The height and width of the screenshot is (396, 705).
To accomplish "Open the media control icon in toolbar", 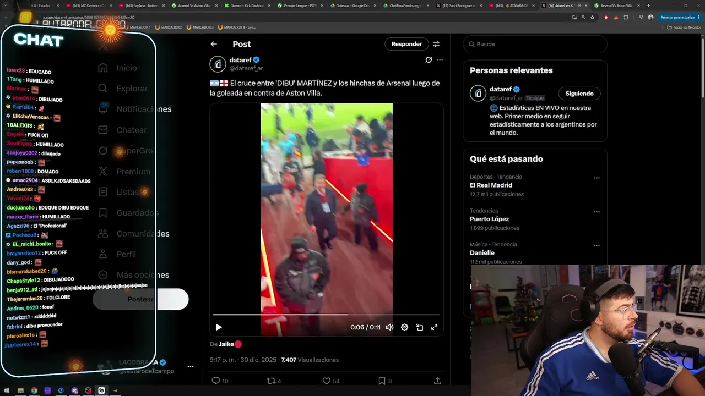I will pos(640,17).
